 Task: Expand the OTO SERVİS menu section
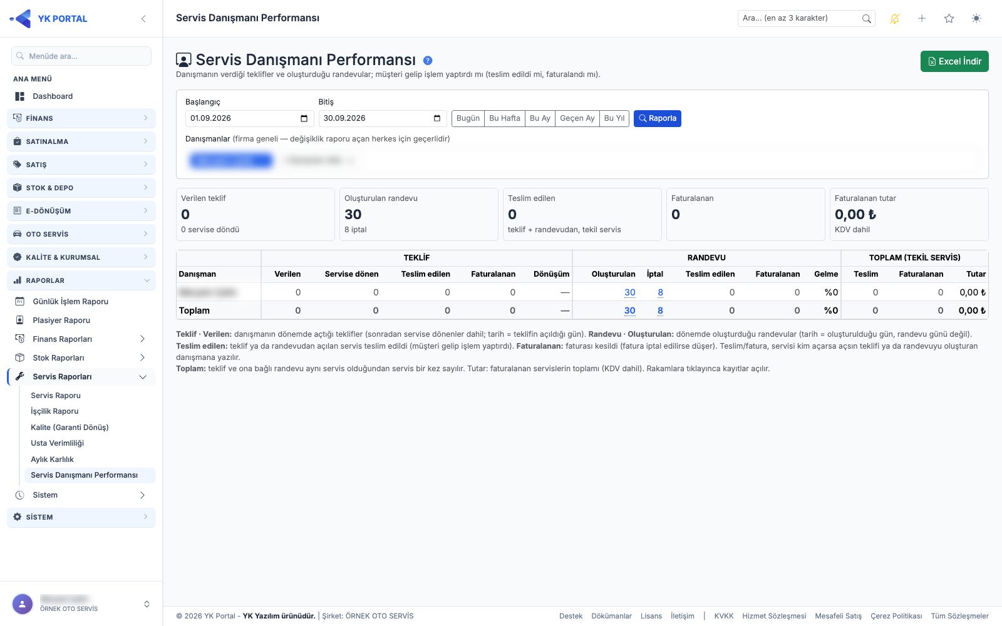[x=81, y=234]
